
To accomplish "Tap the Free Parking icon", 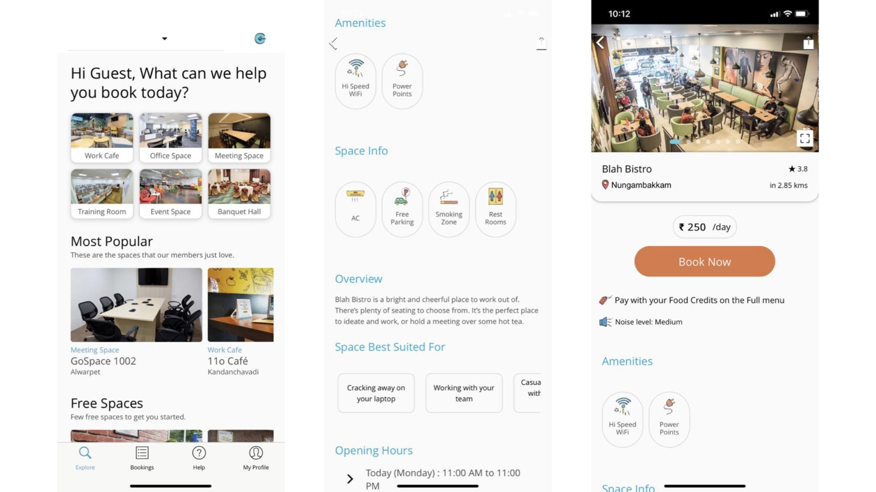I will 402,209.
